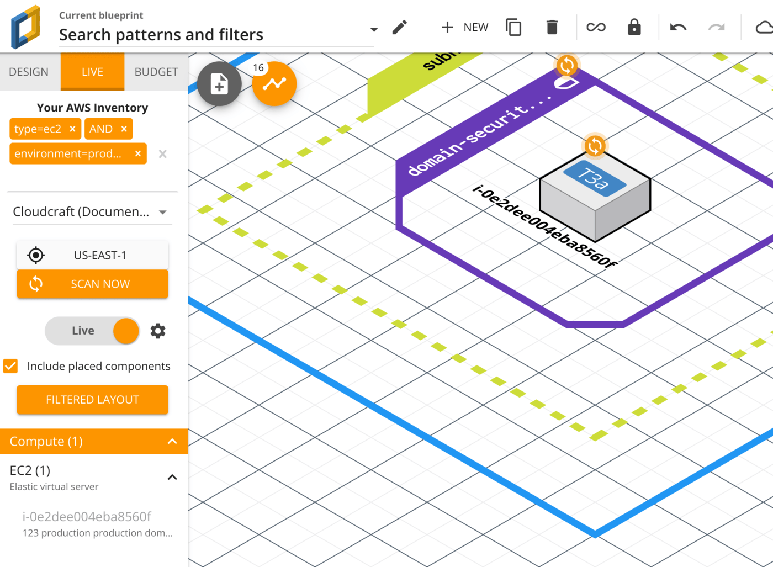Viewport: 773px width, 567px height.
Task: Delete blueprint with trash icon
Action: [552, 27]
